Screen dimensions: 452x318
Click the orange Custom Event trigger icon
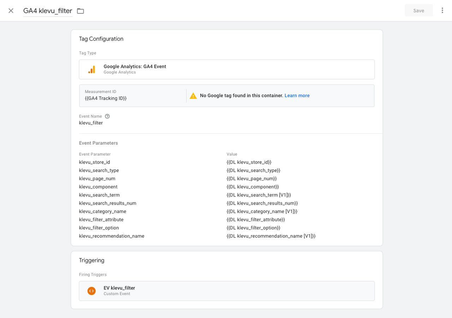click(91, 291)
